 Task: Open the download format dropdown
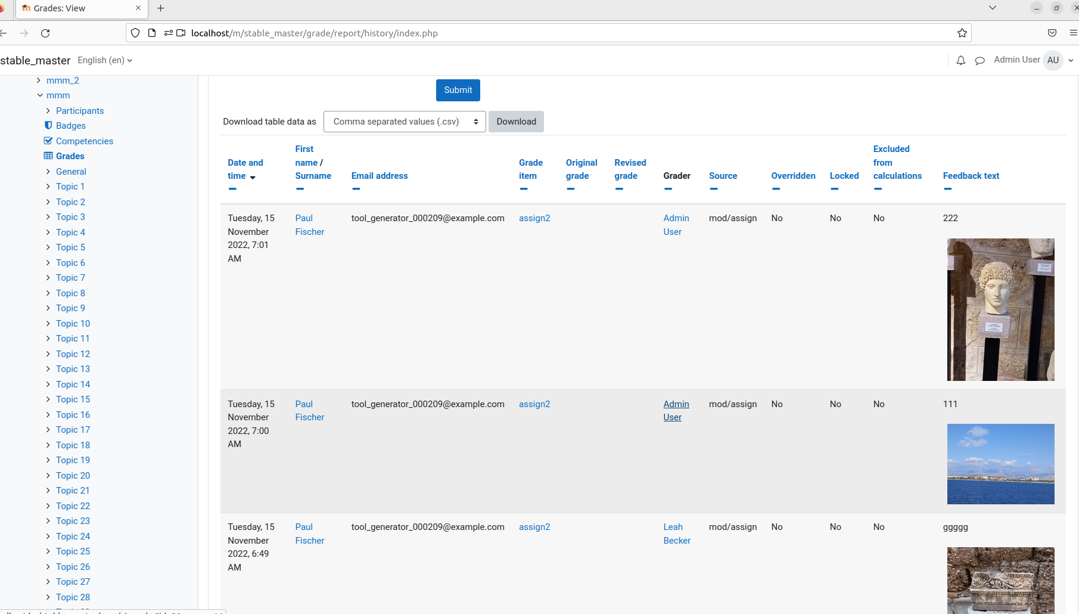click(x=405, y=122)
